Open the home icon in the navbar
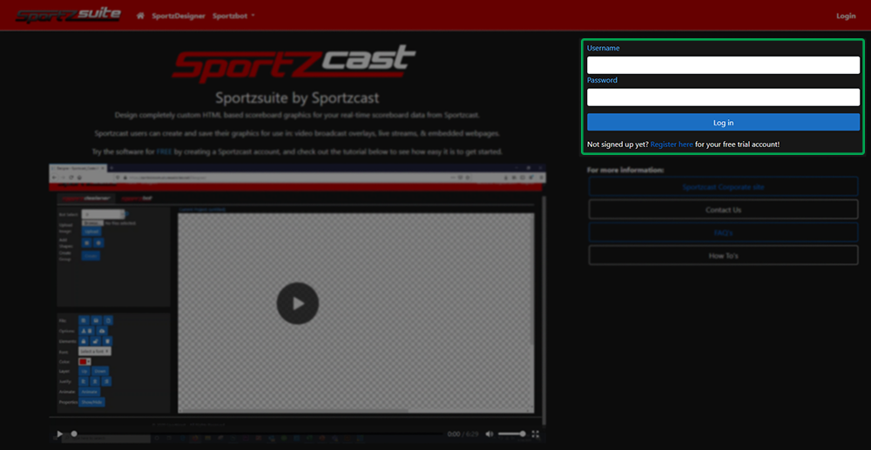Image resolution: width=871 pixels, height=450 pixels. [140, 16]
